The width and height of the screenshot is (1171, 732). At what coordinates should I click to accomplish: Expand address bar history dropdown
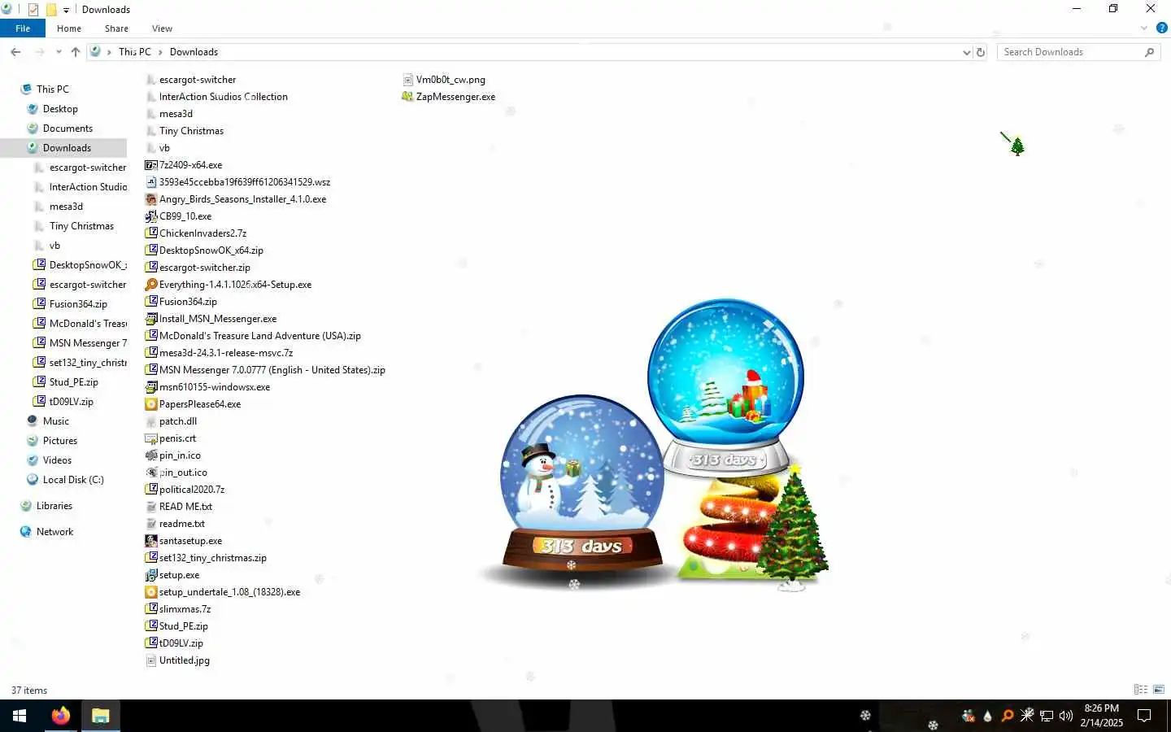tap(966, 52)
